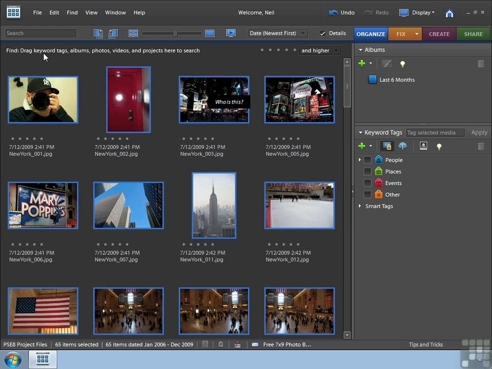Switch to single photo view icon
The height and width of the screenshot is (369, 492).
tap(210, 33)
